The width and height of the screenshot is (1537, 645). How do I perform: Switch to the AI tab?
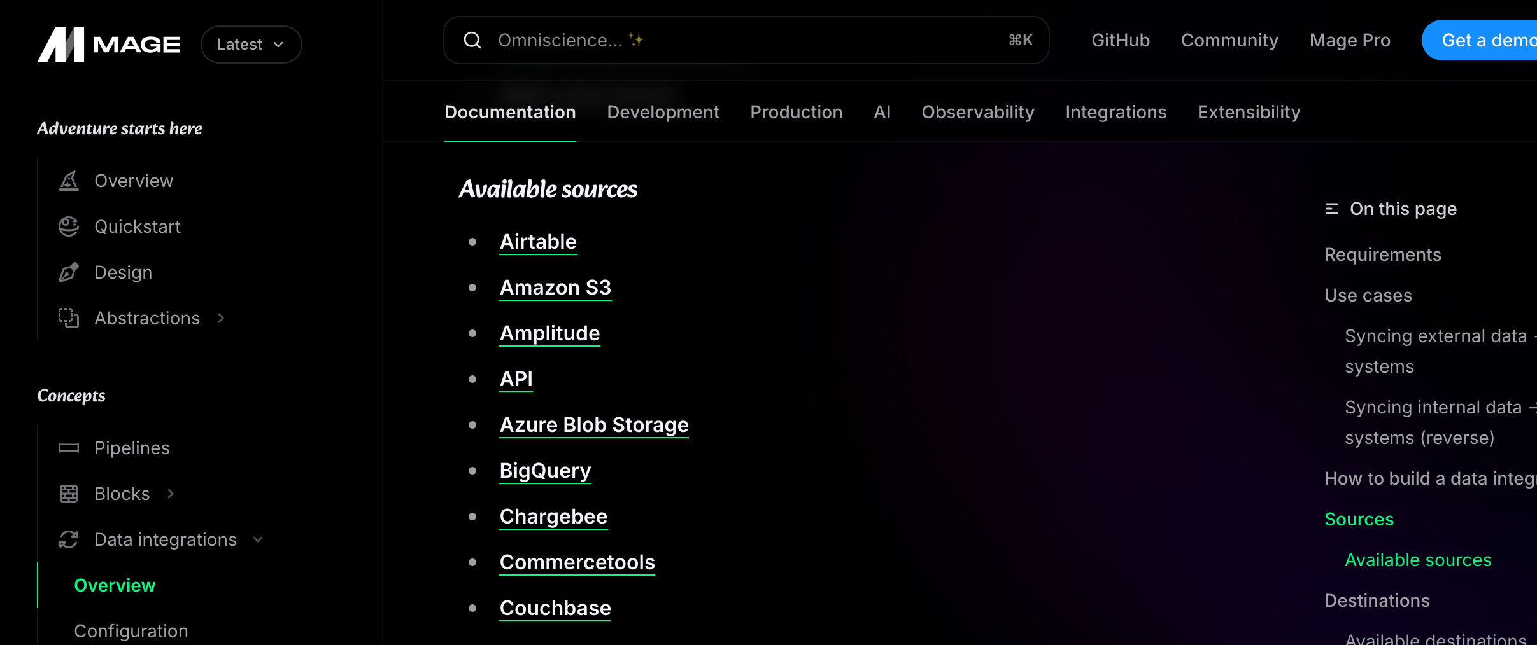tap(882, 112)
